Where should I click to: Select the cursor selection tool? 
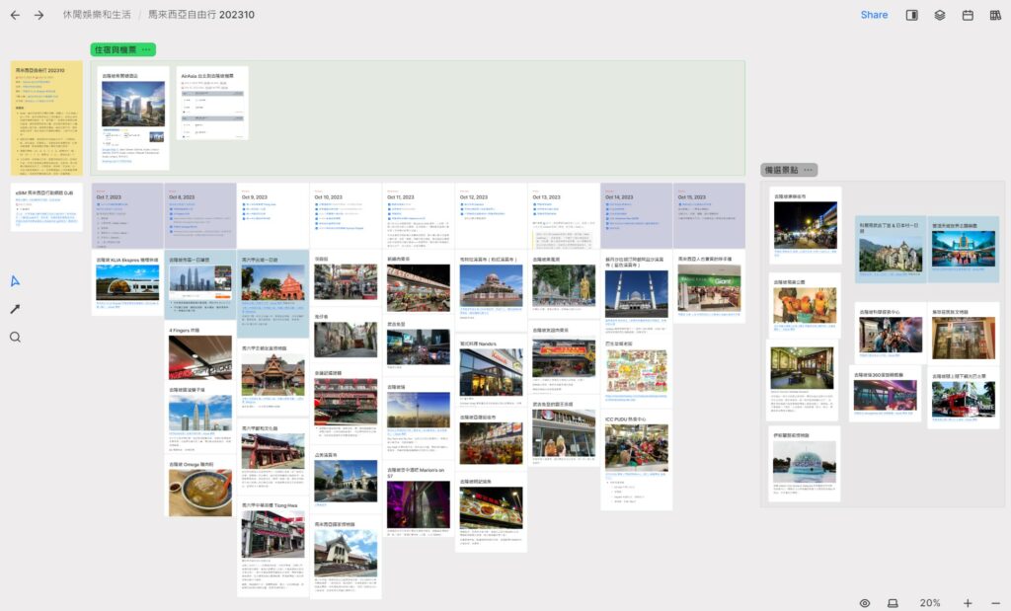[x=15, y=281]
